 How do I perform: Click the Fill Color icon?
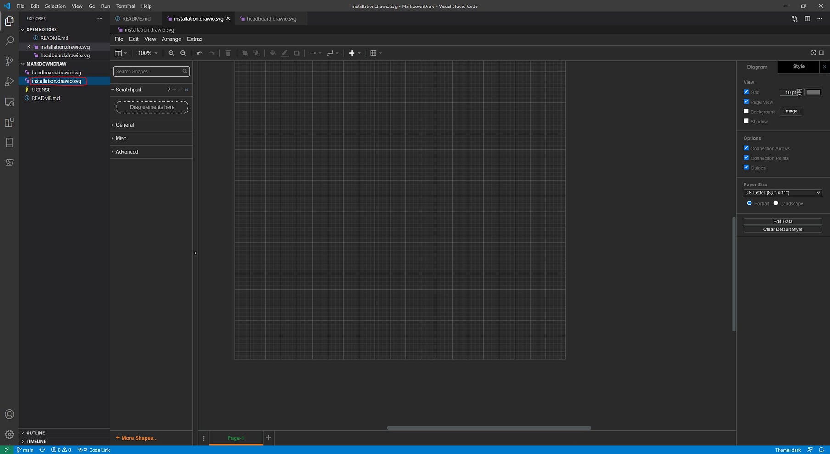click(x=273, y=53)
